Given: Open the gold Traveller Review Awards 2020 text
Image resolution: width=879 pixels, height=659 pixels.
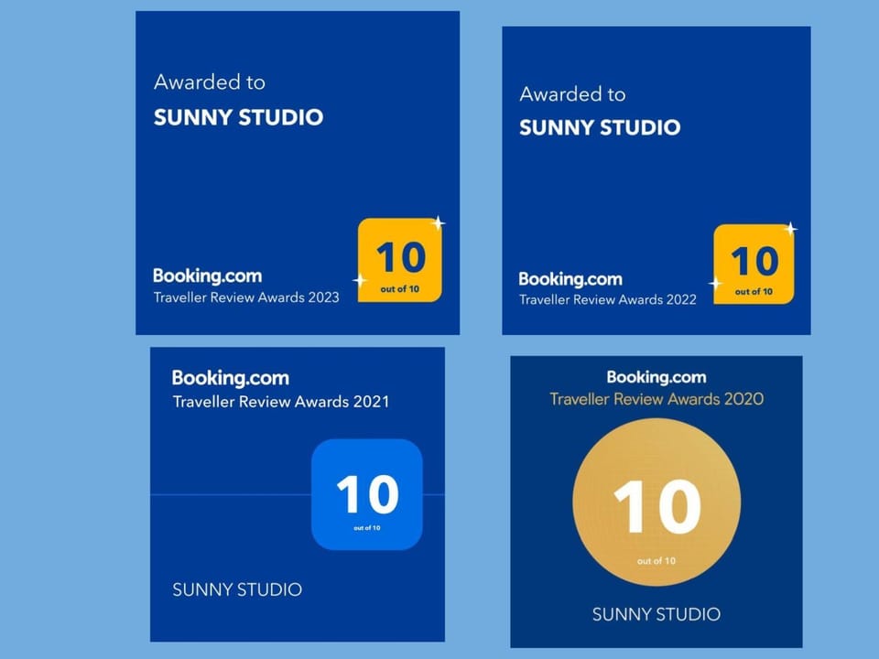Looking at the screenshot, I should click(657, 399).
